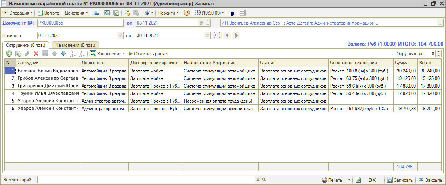This screenshot has height=185, width=446.
Task: Open the Перейти dropdown menu
Action: (x=168, y=13)
